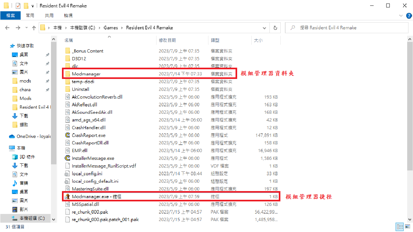Open the help question mark icon
Screen dimensions: 413x232
click(x=408, y=15)
